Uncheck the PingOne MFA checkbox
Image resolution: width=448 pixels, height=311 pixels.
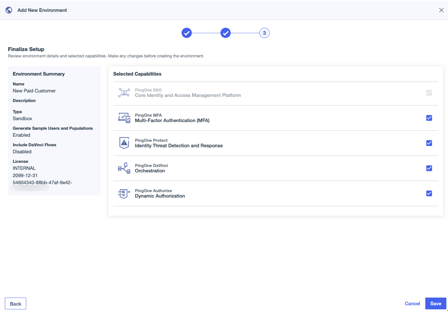click(429, 118)
